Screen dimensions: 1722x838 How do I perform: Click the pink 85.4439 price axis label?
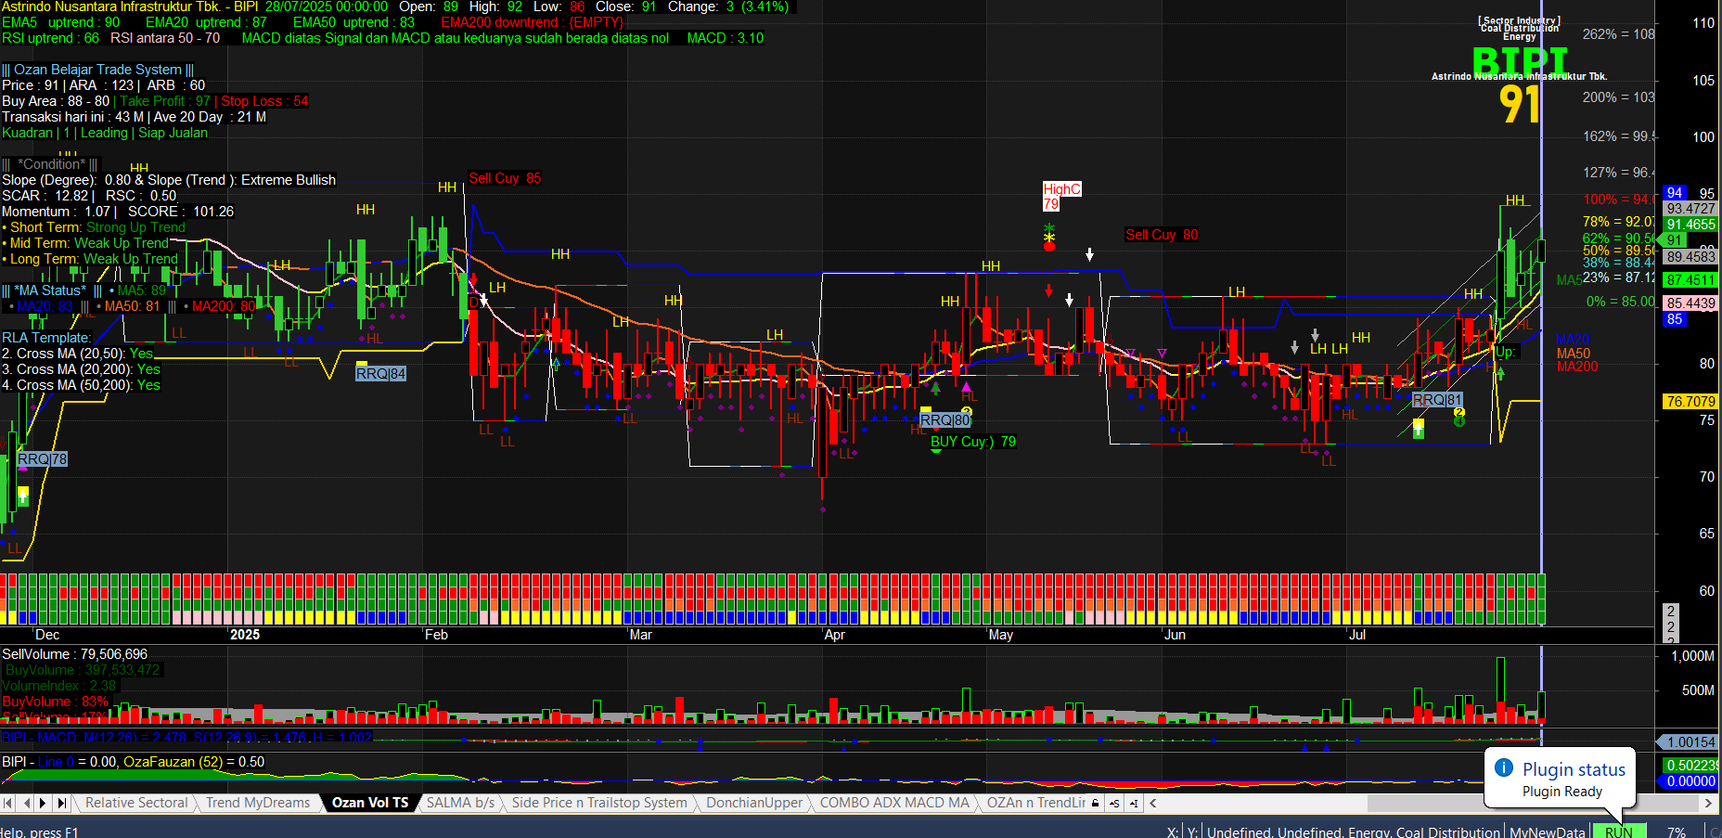pos(1690,303)
